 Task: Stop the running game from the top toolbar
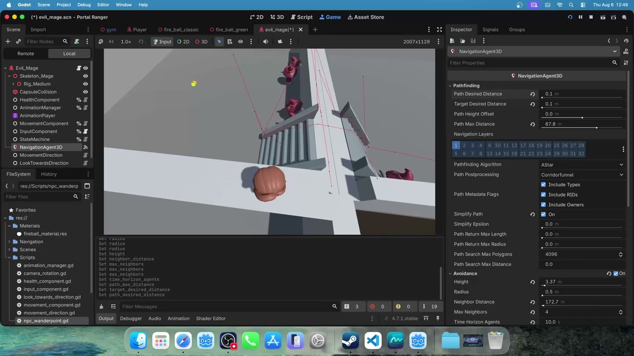click(591, 17)
